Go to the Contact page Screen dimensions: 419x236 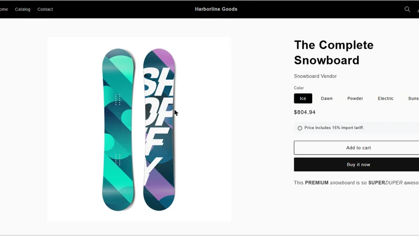coord(45,9)
